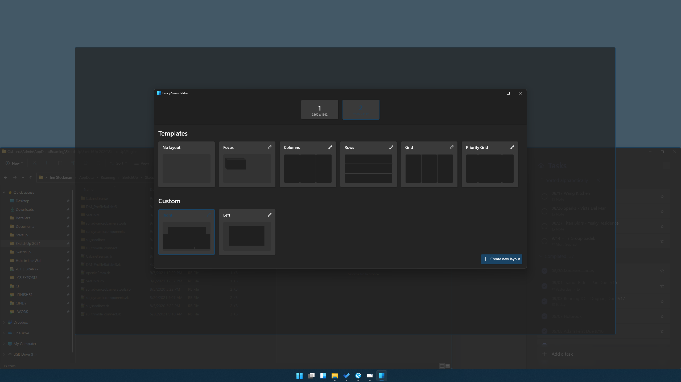Image resolution: width=681 pixels, height=382 pixels.
Task: Edit the Columns template layout
Action: 330,147
